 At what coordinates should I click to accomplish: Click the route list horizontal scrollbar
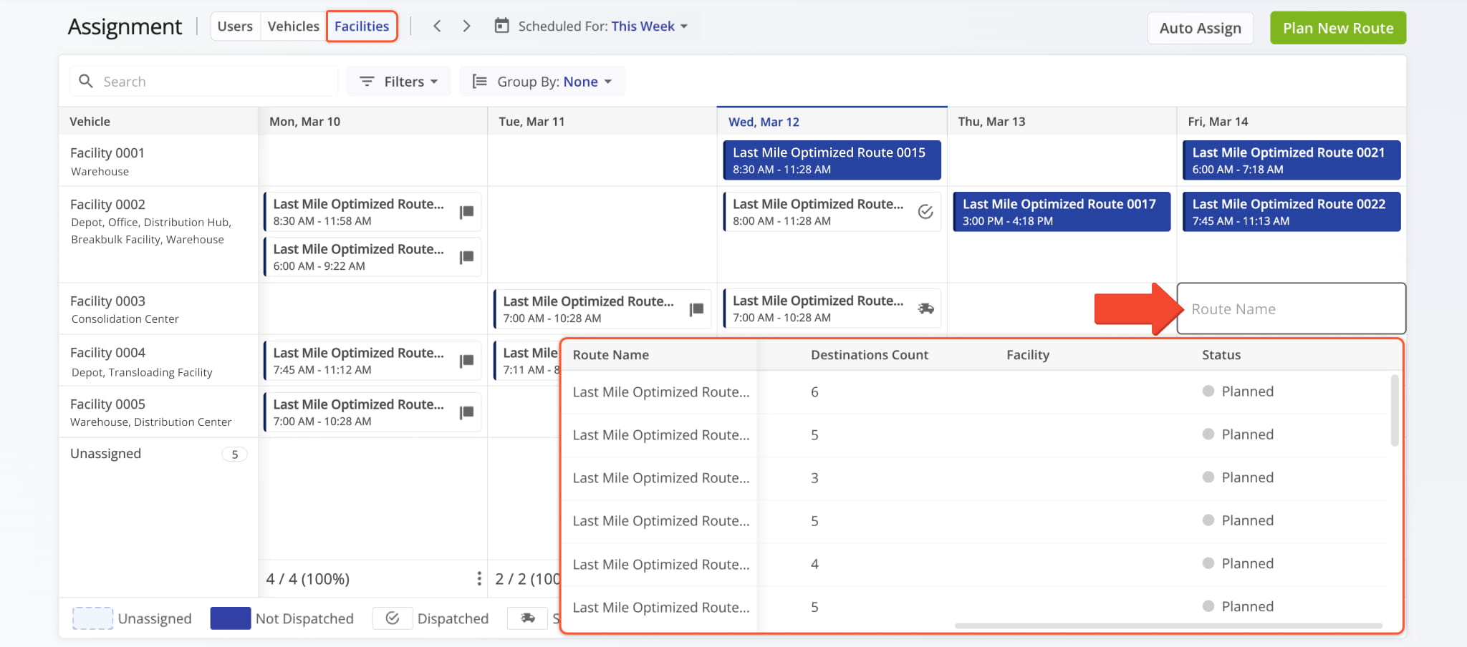[1168, 626]
